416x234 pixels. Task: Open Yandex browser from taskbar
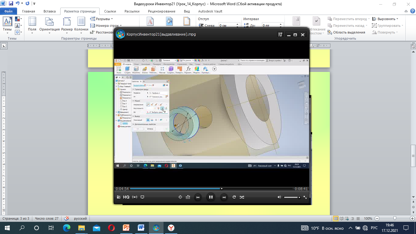[x=171, y=228]
